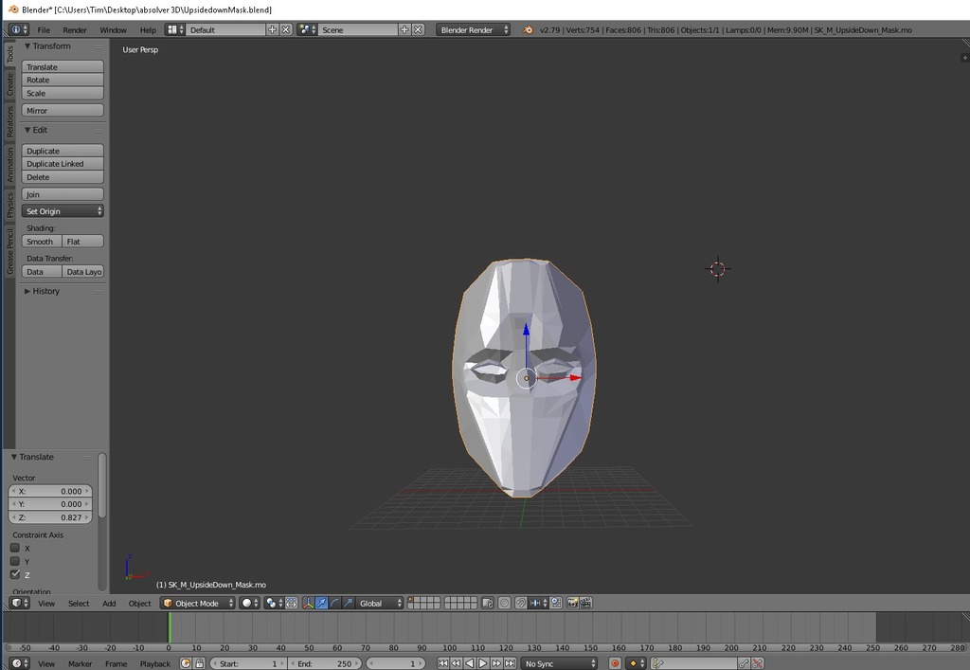Open the No Sync dropdown

(559, 663)
